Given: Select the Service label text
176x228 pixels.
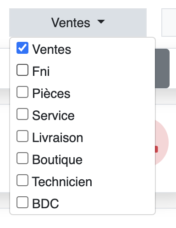Looking at the screenshot, I should pos(53,115).
